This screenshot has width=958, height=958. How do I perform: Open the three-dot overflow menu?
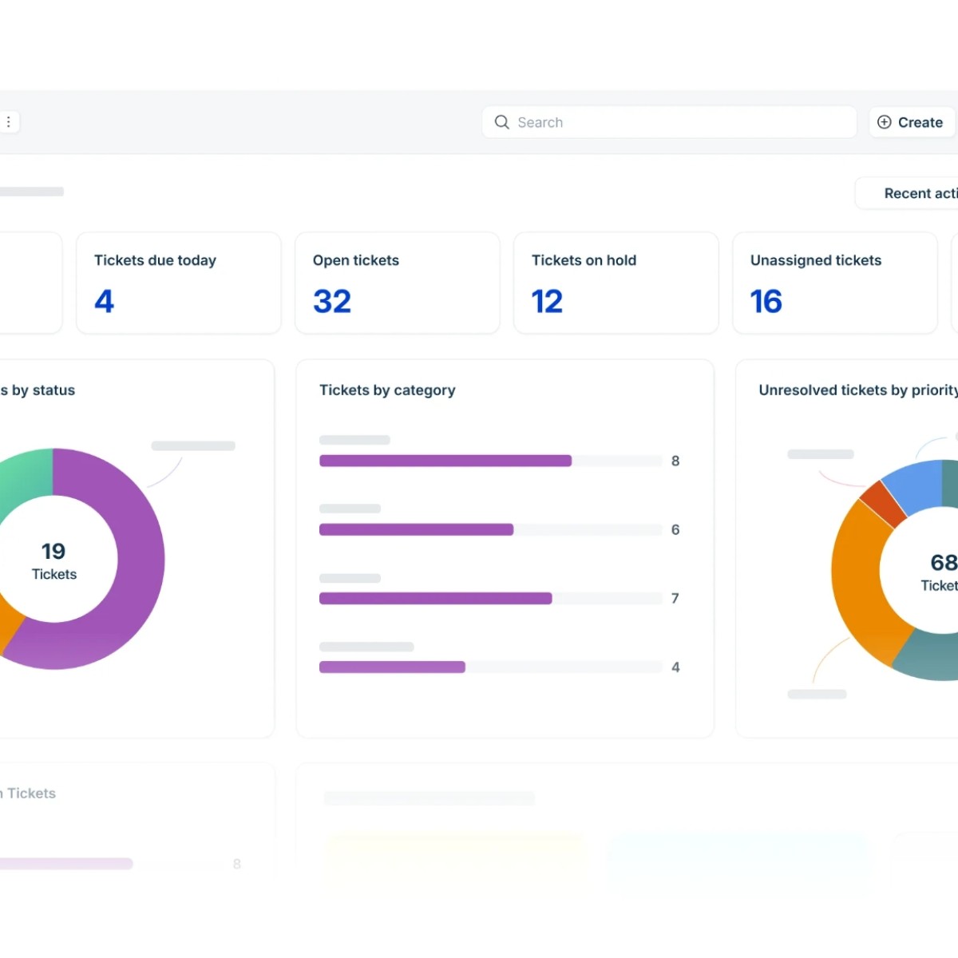[9, 121]
